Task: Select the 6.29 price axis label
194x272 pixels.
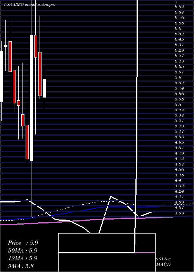Action: coord(179,50)
